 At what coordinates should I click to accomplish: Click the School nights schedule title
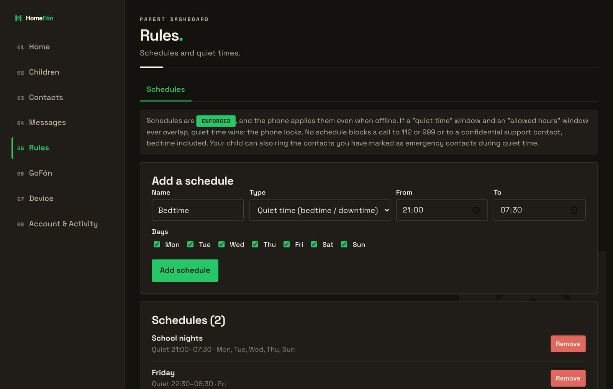tap(177, 338)
